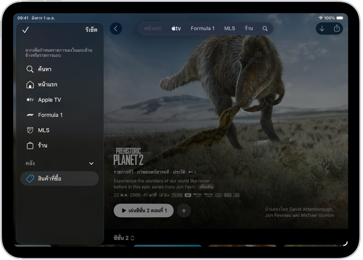Tap the share icon at top right

337,28
